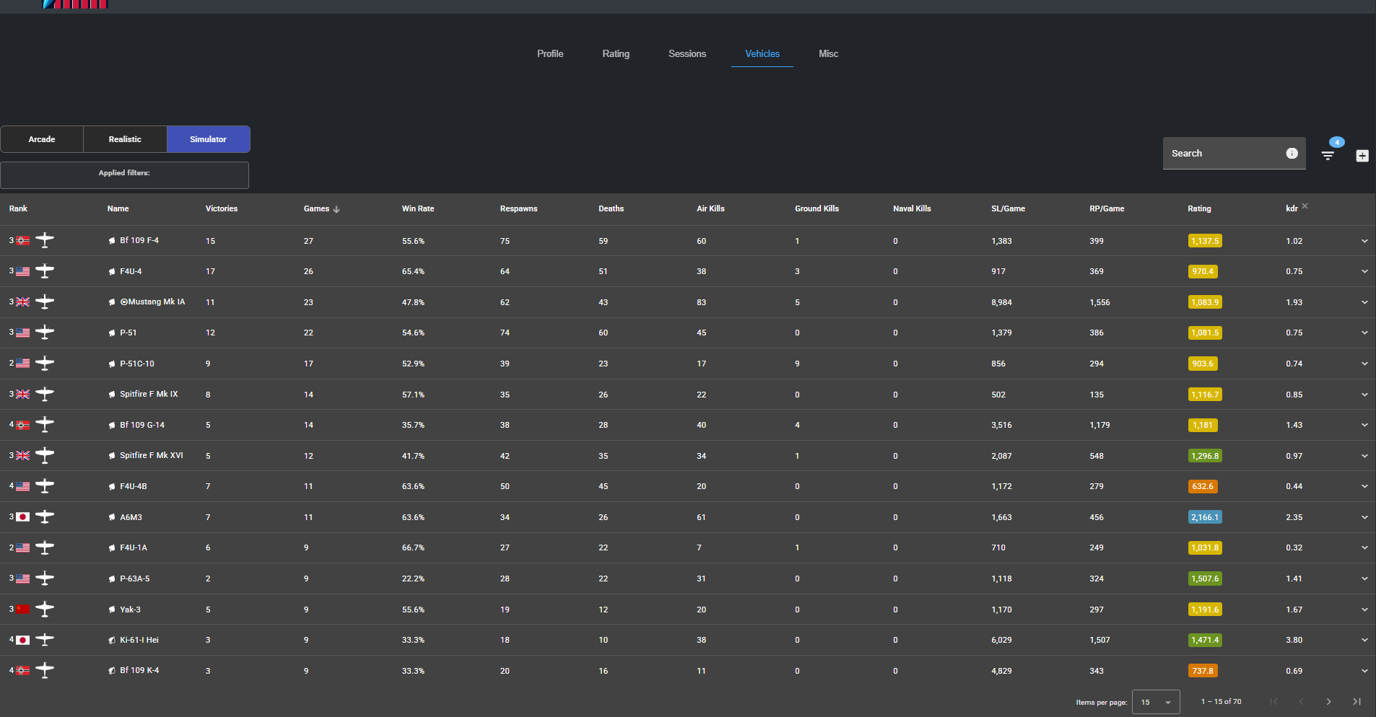Click the search info icon

click(1292, 153)
